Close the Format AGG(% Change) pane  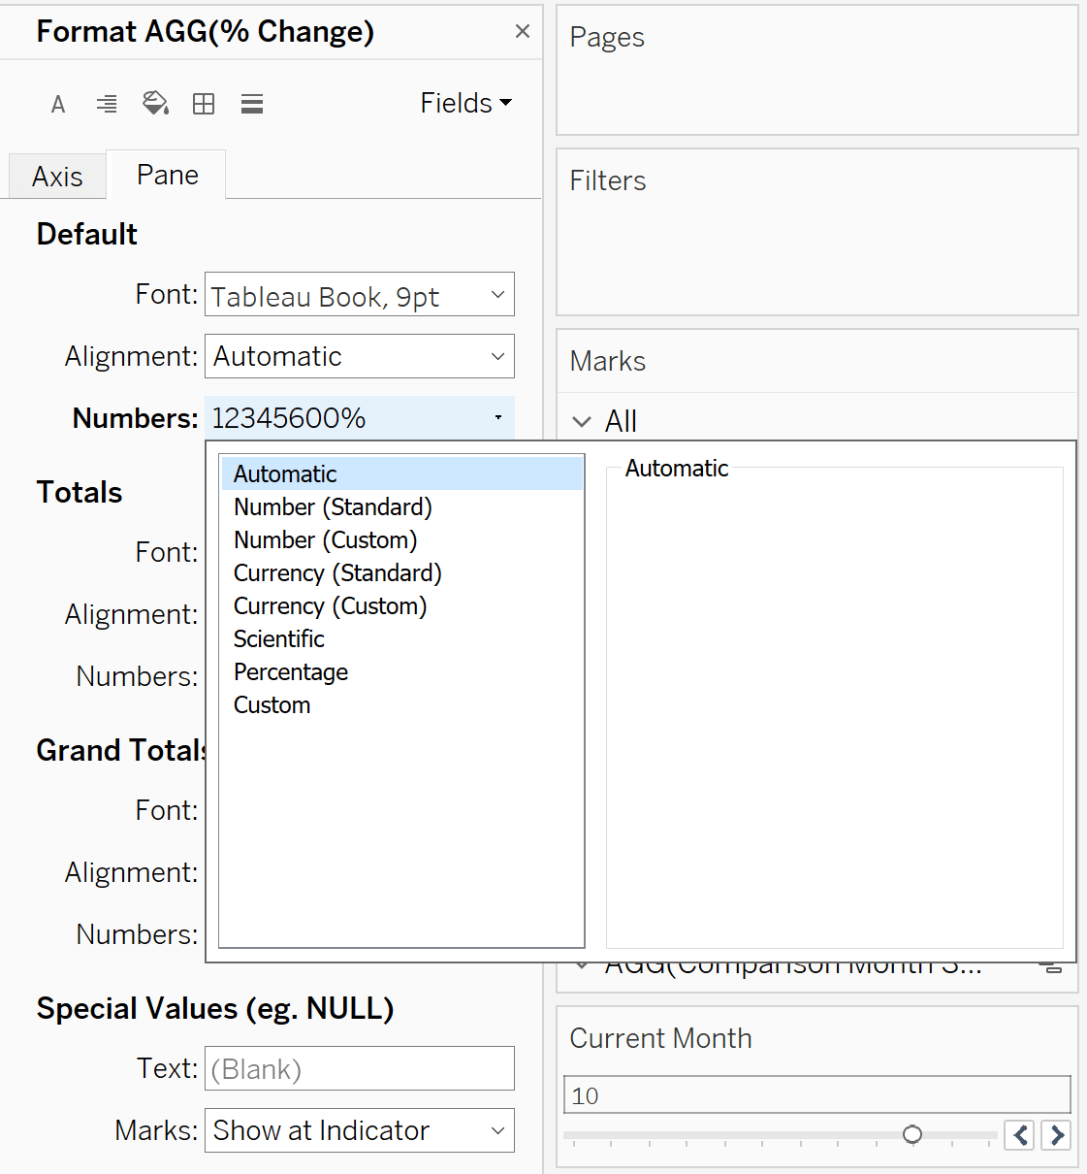pos(523,31)
